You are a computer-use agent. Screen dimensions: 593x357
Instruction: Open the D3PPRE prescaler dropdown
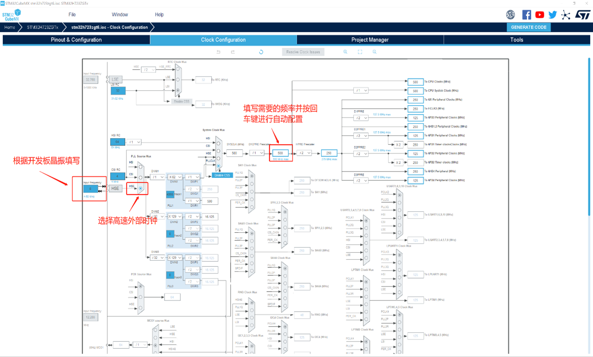[x=361, y=180]
